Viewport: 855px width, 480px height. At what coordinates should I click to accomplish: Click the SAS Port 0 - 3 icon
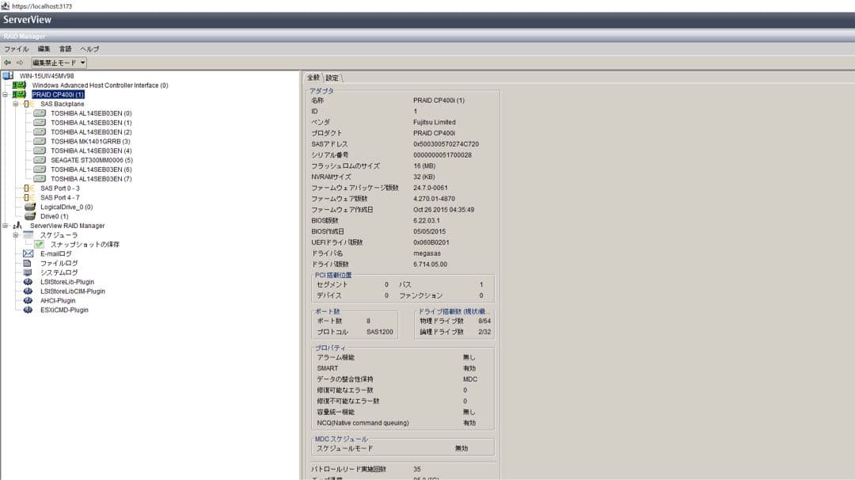(x=28, y=189)
